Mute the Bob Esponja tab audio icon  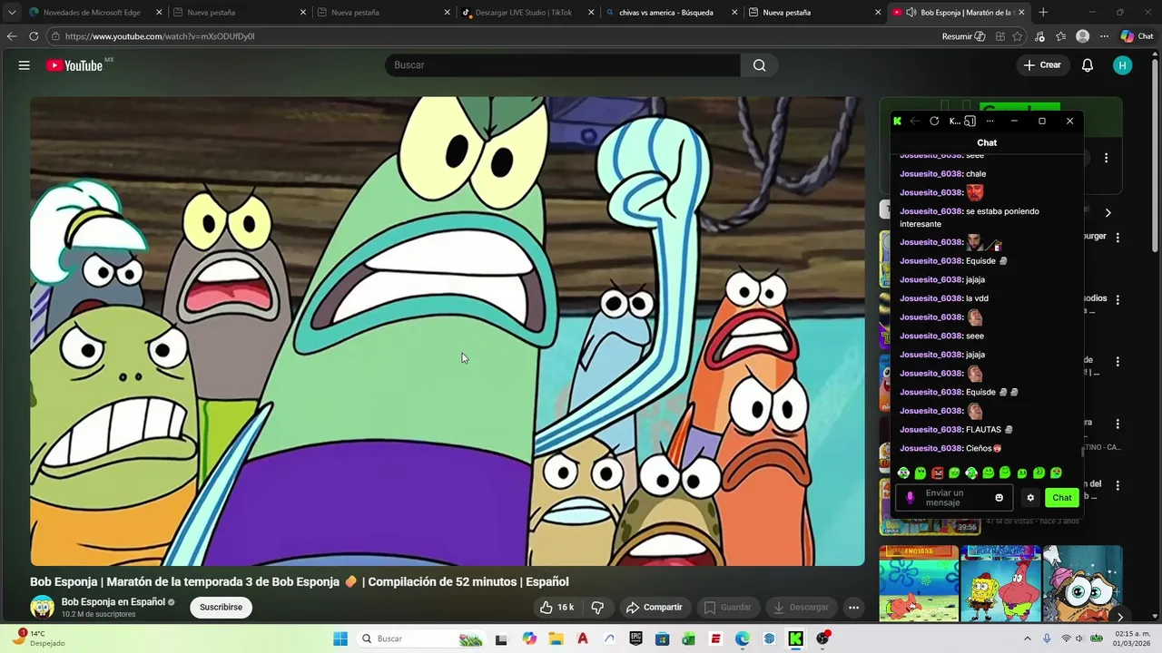click(911, 13)
